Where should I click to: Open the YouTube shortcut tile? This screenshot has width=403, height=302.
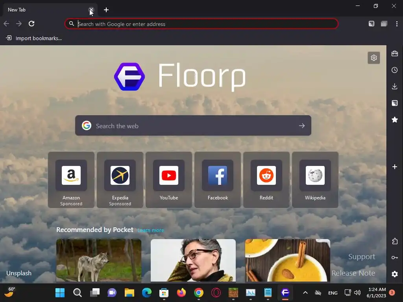click(x=169, y=180)
